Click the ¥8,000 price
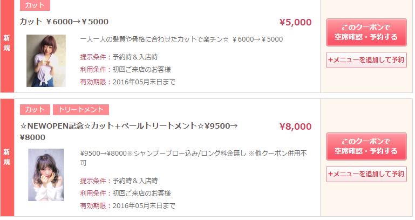The height and width of the screenshot is (220, 415). [295, 127]
